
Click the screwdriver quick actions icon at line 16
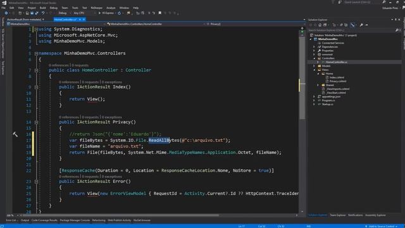15,134
